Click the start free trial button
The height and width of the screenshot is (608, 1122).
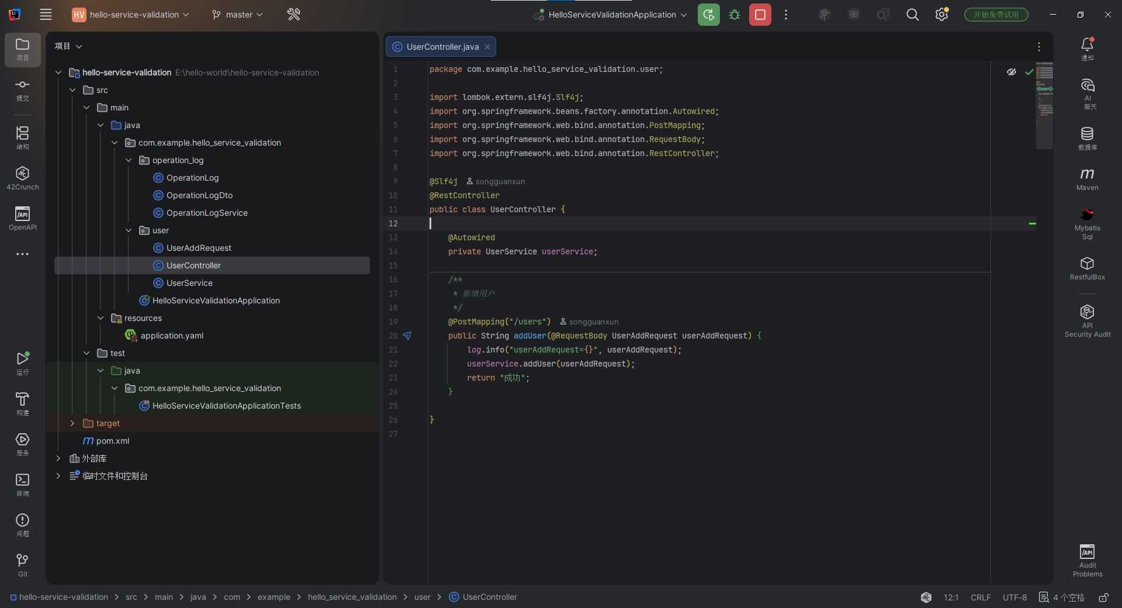(996, 15)
